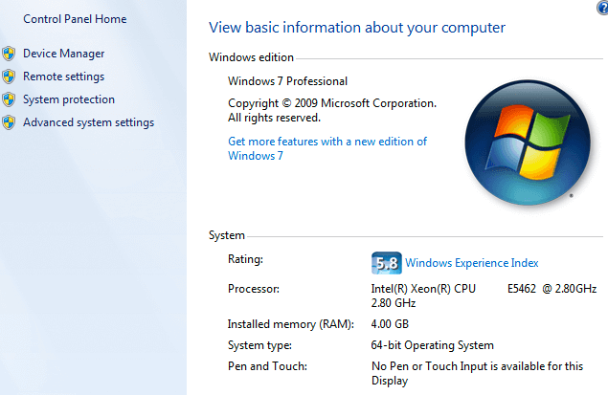The image size is (608, 395).
Task: Click the shield icon beside Device Manager
Action: point(9,54)
